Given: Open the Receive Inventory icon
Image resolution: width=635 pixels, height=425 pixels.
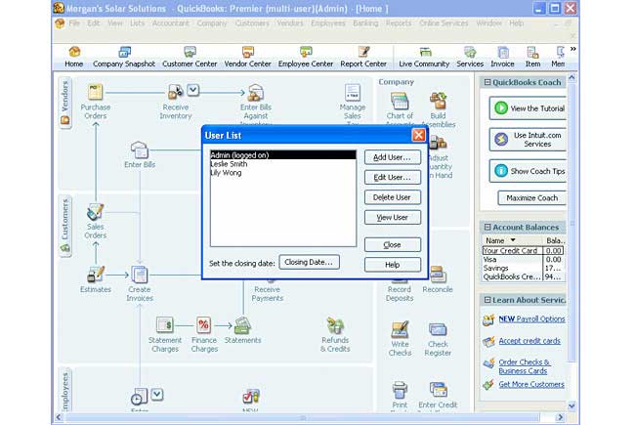Looking at the screenshot, I should pyautogui.click(x=176, y=92).
